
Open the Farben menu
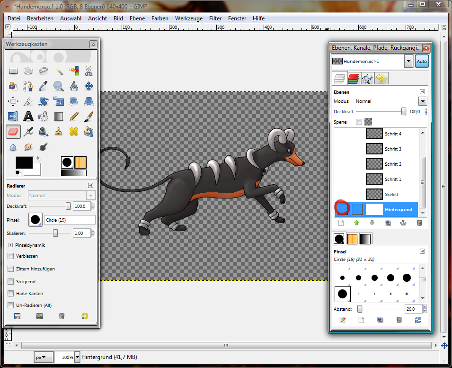(x=160, y=18)
